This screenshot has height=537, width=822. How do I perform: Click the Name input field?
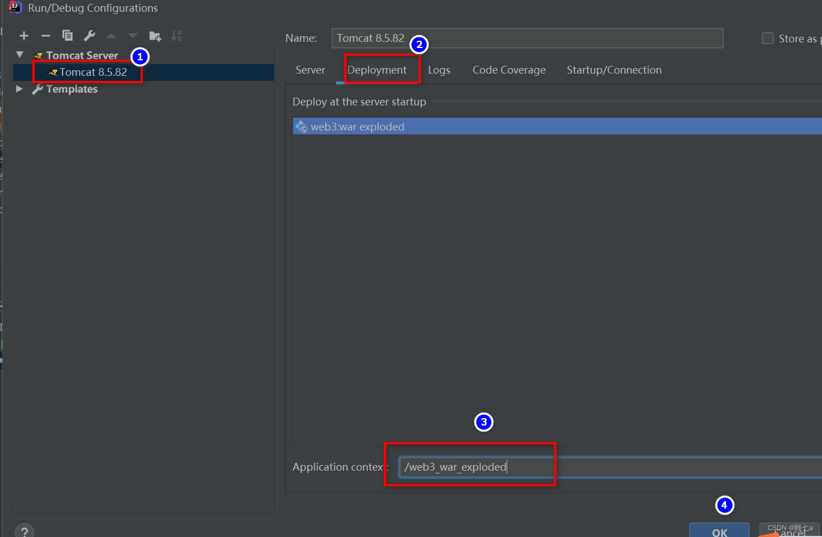tap(527, 38)
